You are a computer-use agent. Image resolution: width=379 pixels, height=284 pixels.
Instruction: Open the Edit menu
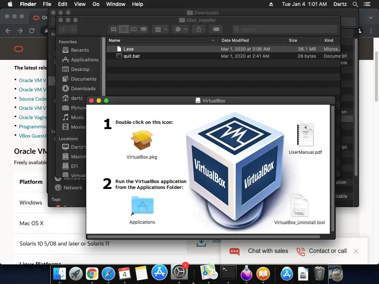63,4
